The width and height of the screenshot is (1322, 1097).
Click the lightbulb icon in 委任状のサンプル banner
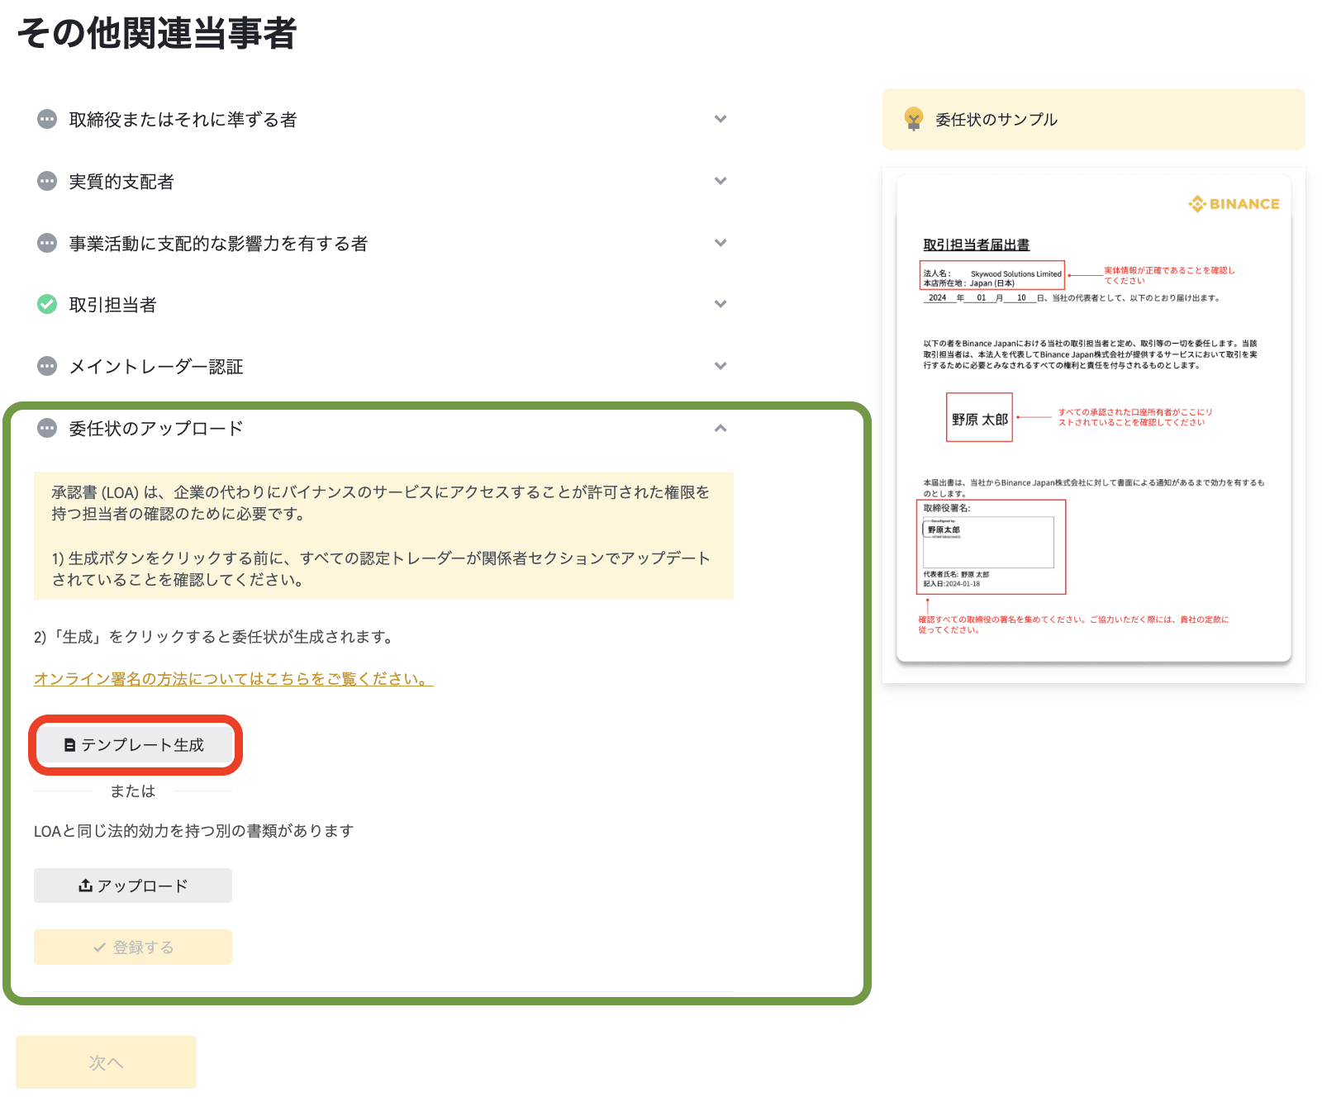pos(913,119)
